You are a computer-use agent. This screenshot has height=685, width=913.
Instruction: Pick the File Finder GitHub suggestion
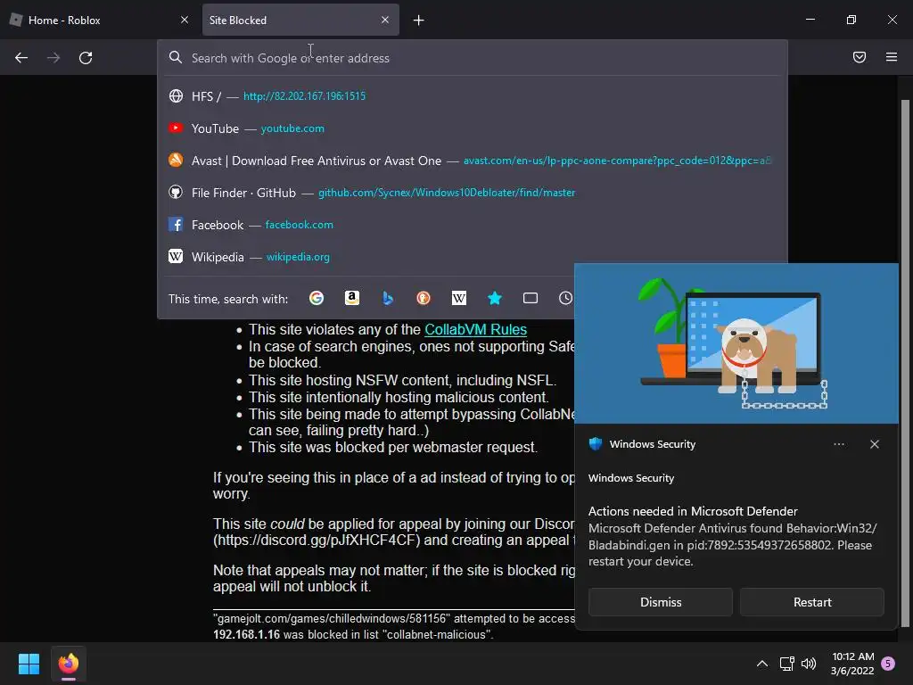[473, 193]
